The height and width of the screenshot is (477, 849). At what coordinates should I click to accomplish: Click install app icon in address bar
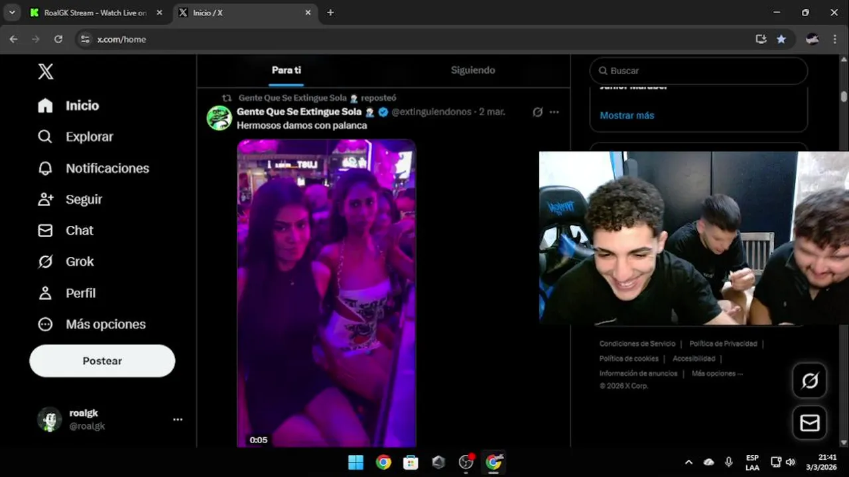761,39
